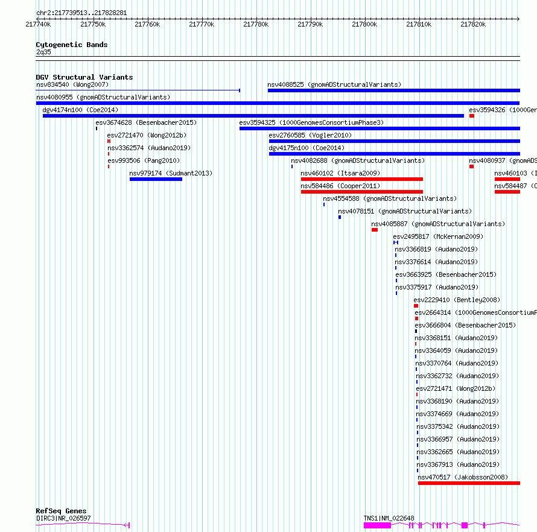
Task: Click the nsv3366819 (Audano2019) label
Action: [x=436, y=249]
